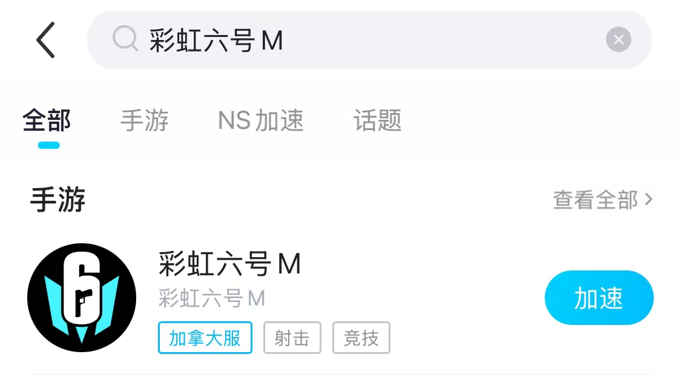Click empty space inside the search bar
This screenshot has width=681, height=383.
tap(443, 40)
